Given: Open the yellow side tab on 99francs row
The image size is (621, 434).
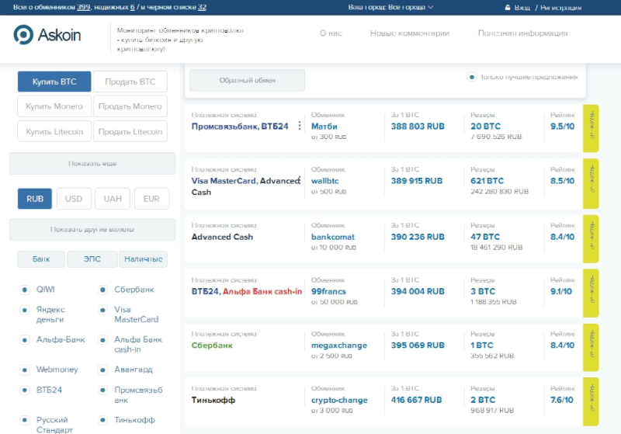Looking at the screenshot, I should [x=591, y=293].
